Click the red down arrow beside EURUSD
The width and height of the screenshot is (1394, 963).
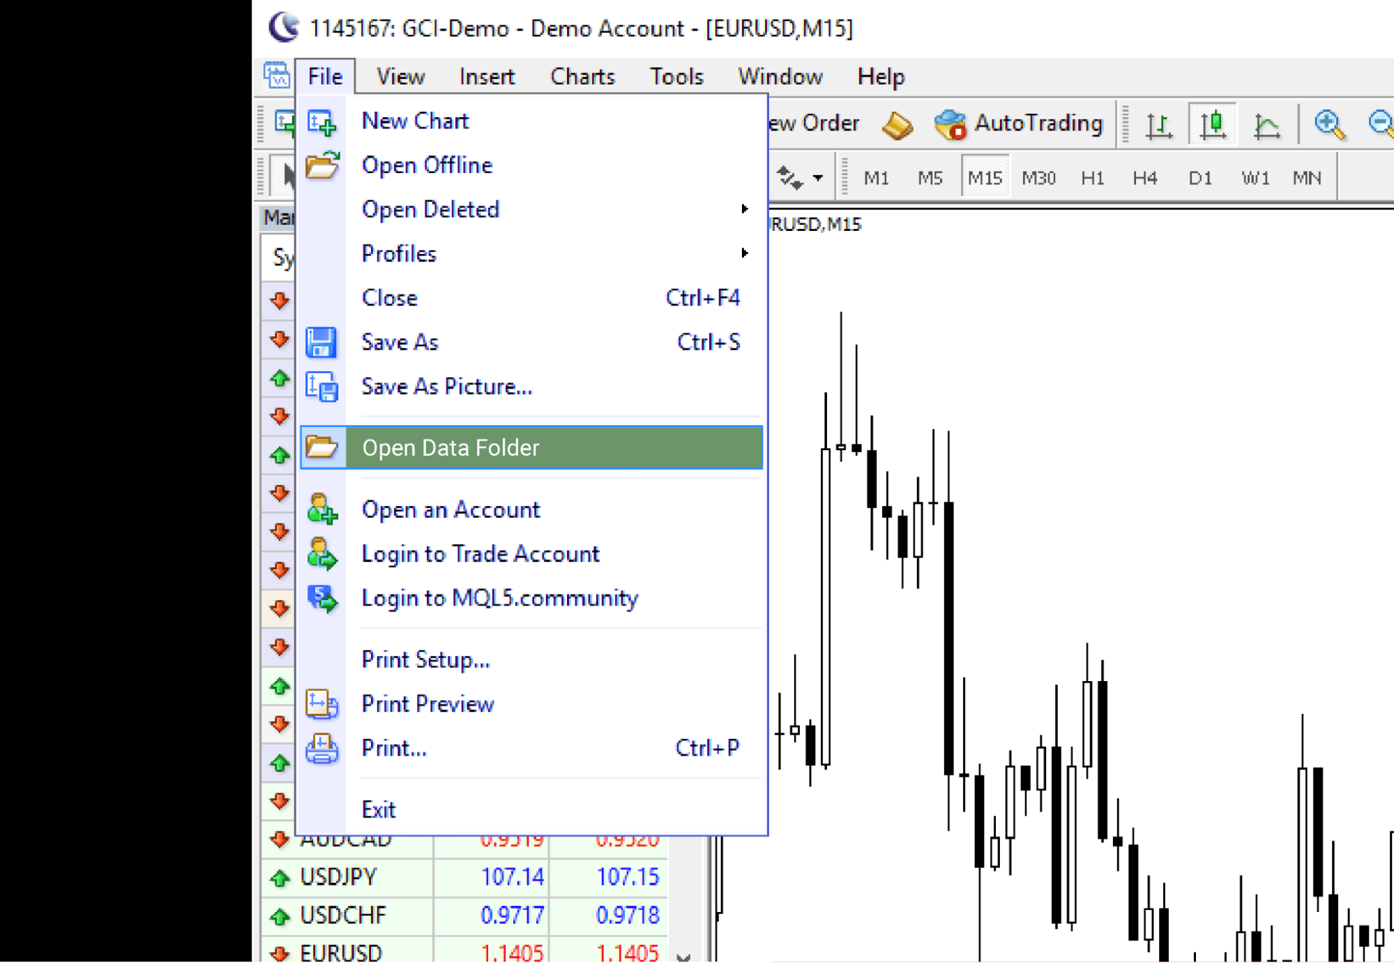280,953
